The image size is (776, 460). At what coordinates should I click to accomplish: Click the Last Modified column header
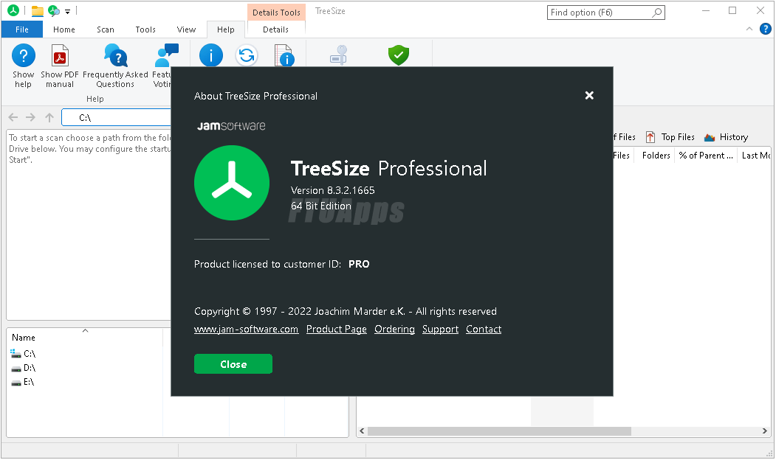point(755,155)
